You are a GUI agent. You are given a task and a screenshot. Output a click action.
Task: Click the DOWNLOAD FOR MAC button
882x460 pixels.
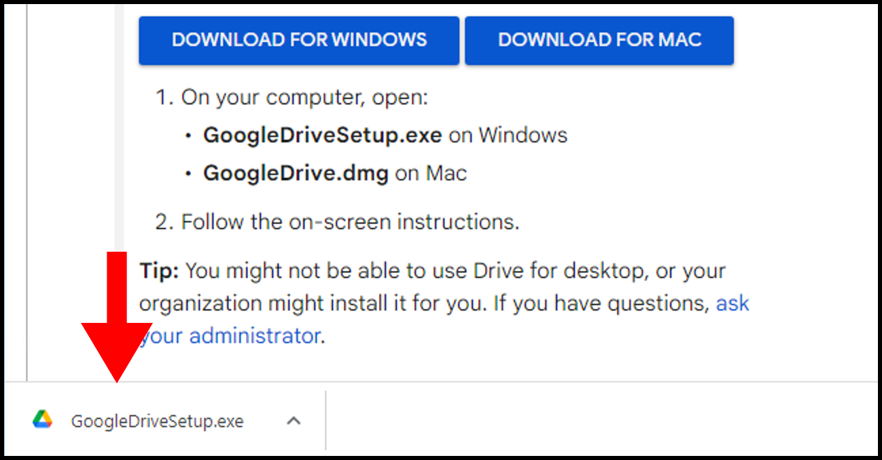(599, 40)
